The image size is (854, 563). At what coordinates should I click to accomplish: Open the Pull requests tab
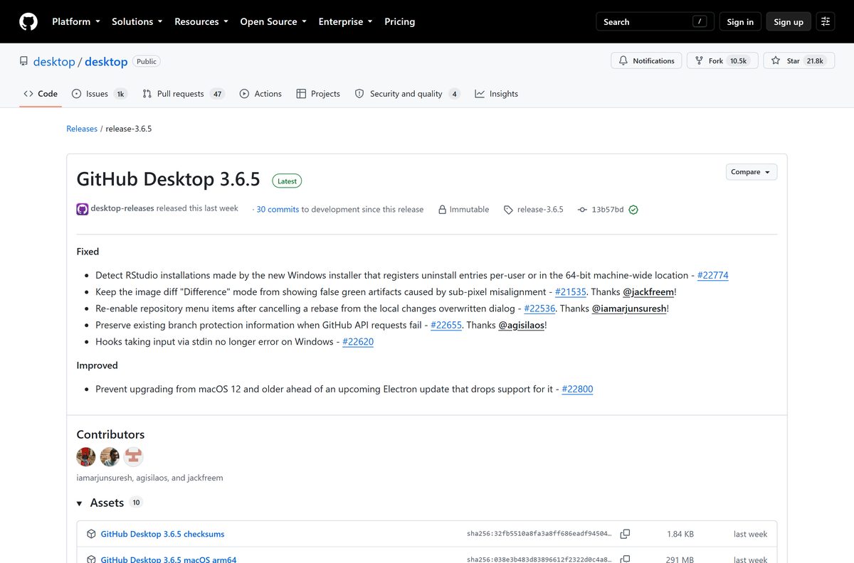pyautogui.click(x=184, y=94)
